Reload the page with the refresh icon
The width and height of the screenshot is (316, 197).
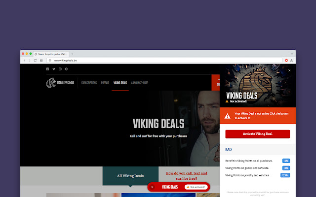35,60
